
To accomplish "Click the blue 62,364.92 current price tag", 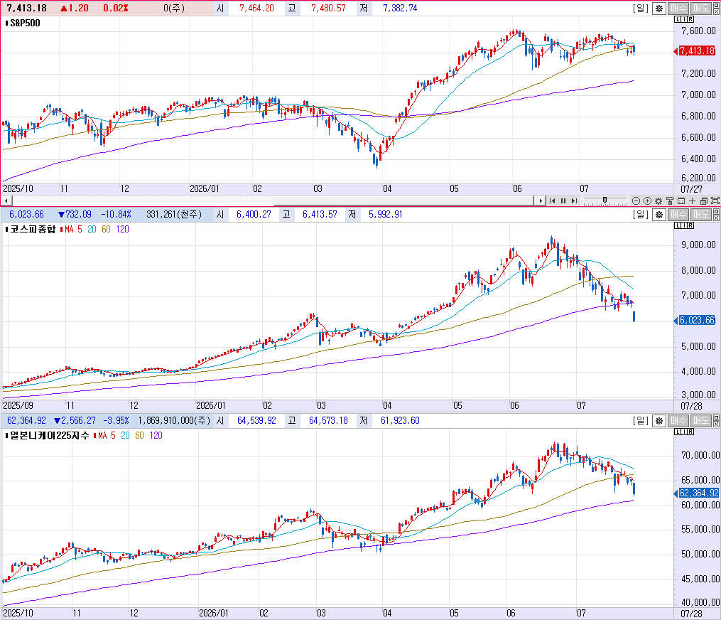I will coord(698,493).
